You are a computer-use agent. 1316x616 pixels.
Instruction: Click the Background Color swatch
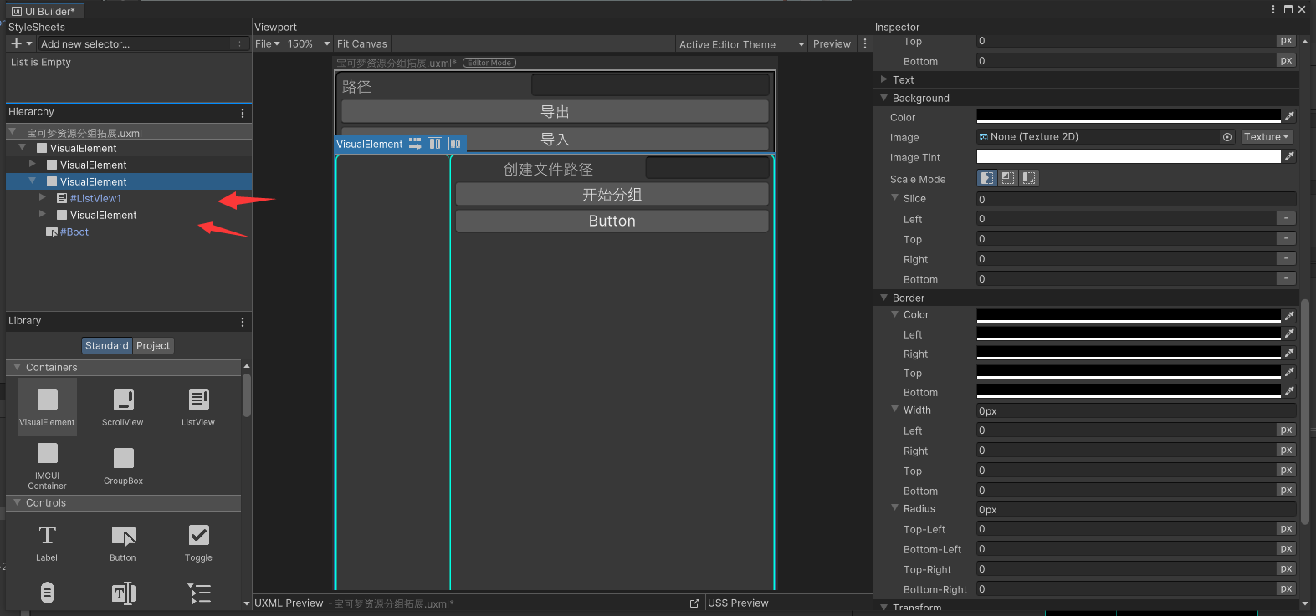pyautogui.click(x=1129, y=116)
